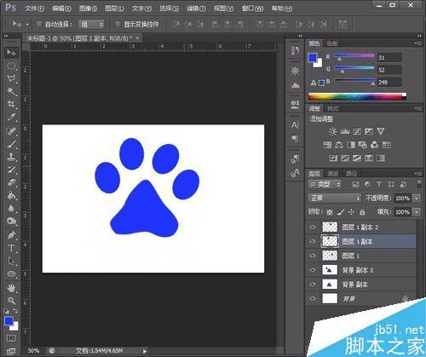
Task: Hide layer 背景 副本
Action: click(x=313, y=284)
